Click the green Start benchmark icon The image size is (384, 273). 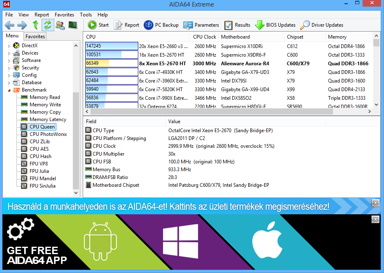92,25
